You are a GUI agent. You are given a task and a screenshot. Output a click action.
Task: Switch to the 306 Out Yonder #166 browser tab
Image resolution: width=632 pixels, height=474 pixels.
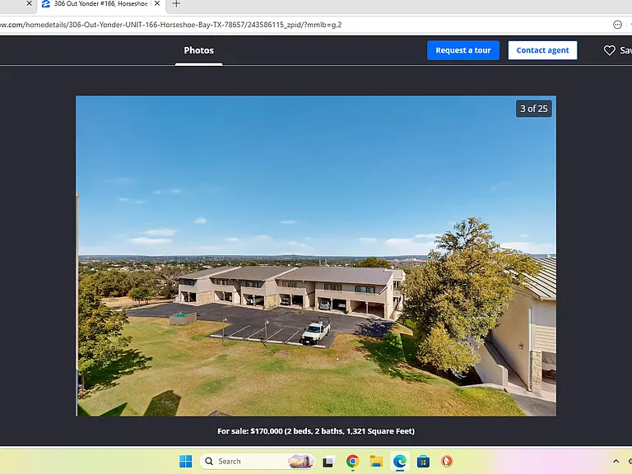point(97,4)
